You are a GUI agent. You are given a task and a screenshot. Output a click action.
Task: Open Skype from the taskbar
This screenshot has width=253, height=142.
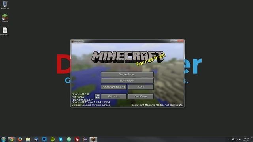(60, 139)
